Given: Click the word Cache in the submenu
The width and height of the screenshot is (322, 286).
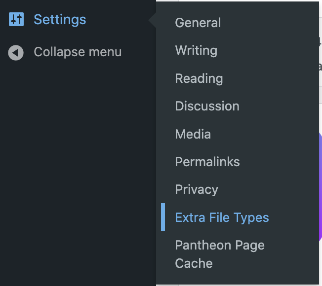Looking at the screenshot, I should pyautogui.click(x=194, y=263).
